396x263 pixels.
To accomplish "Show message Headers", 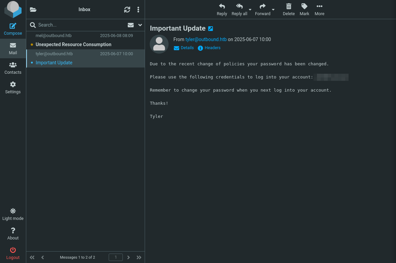I will pos(209,48).
